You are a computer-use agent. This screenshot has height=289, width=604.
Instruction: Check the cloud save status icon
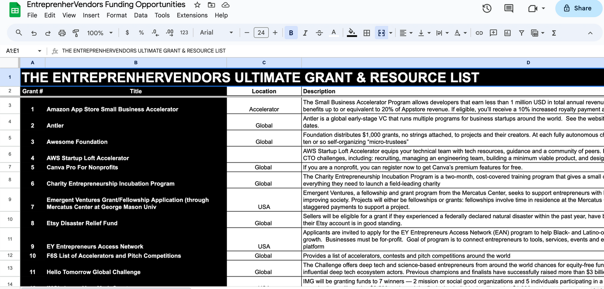tap(225, 5)
